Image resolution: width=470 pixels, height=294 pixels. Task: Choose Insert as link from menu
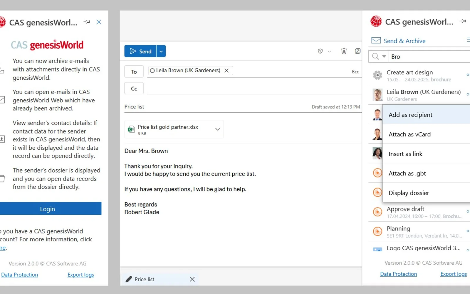point(426,154)
